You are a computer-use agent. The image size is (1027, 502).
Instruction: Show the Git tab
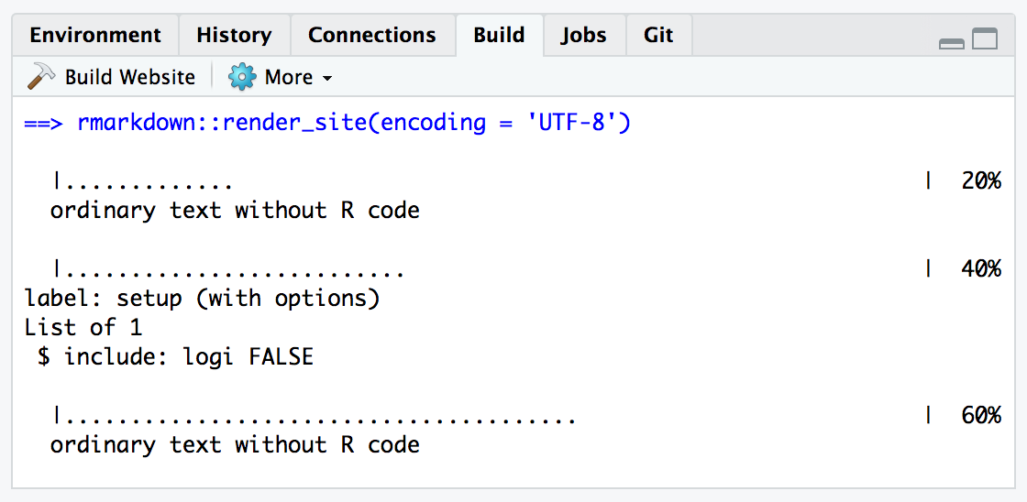(x=658, y=36)
